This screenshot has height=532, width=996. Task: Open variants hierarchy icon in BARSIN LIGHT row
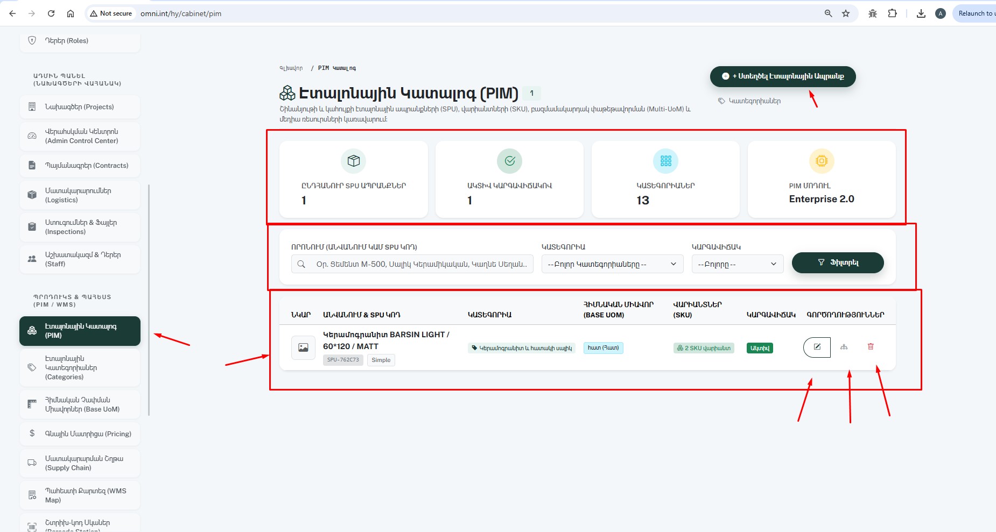point(844,347)
